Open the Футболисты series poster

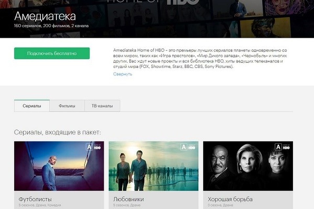[x=59, y=166]
